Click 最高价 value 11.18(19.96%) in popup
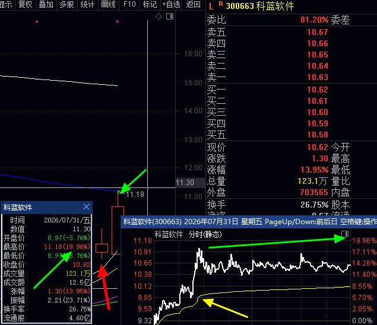The image size is (377, 325). (x=67, y=247)
